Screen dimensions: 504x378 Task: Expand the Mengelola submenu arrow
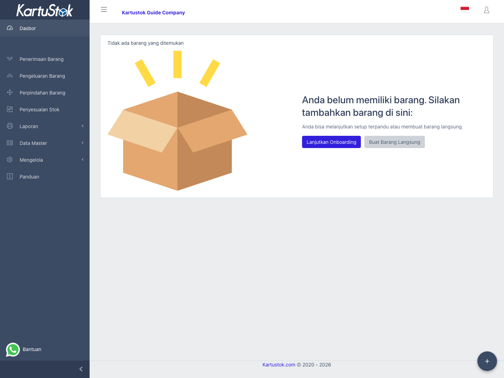(x=83, y=160)
